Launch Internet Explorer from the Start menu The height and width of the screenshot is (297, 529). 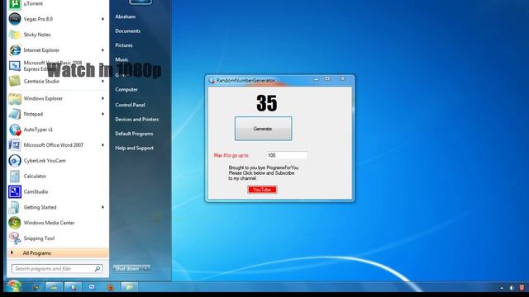pyautogui.click(x=57, y=49)
